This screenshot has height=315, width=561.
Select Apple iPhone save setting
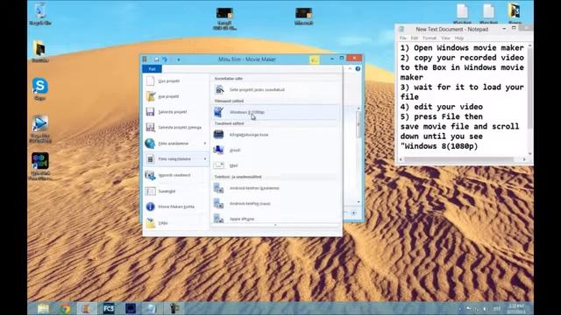point(275,219)
